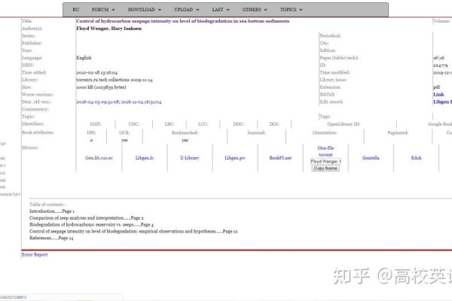Open the LAST dropdown menu

point(221,10)
